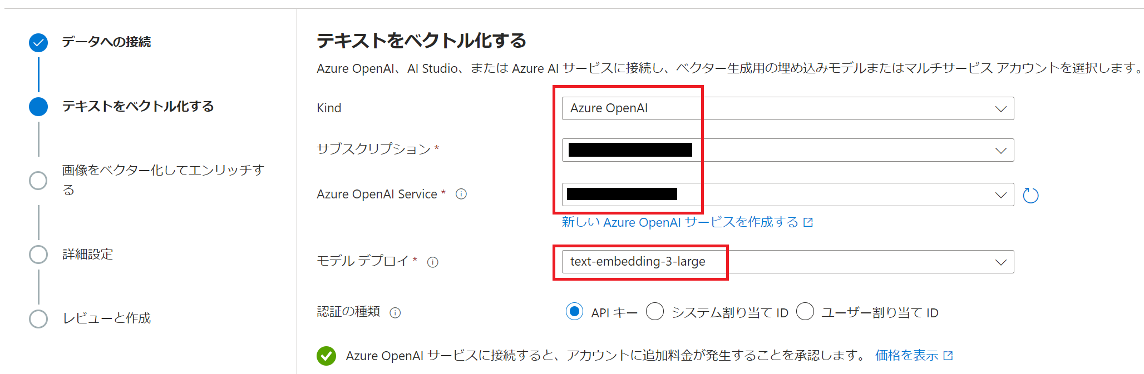Go to the 画像をベクター化してエンリッチする wizard step
The width and height of the screenshot is (1144, 374).
click(163, 179)
